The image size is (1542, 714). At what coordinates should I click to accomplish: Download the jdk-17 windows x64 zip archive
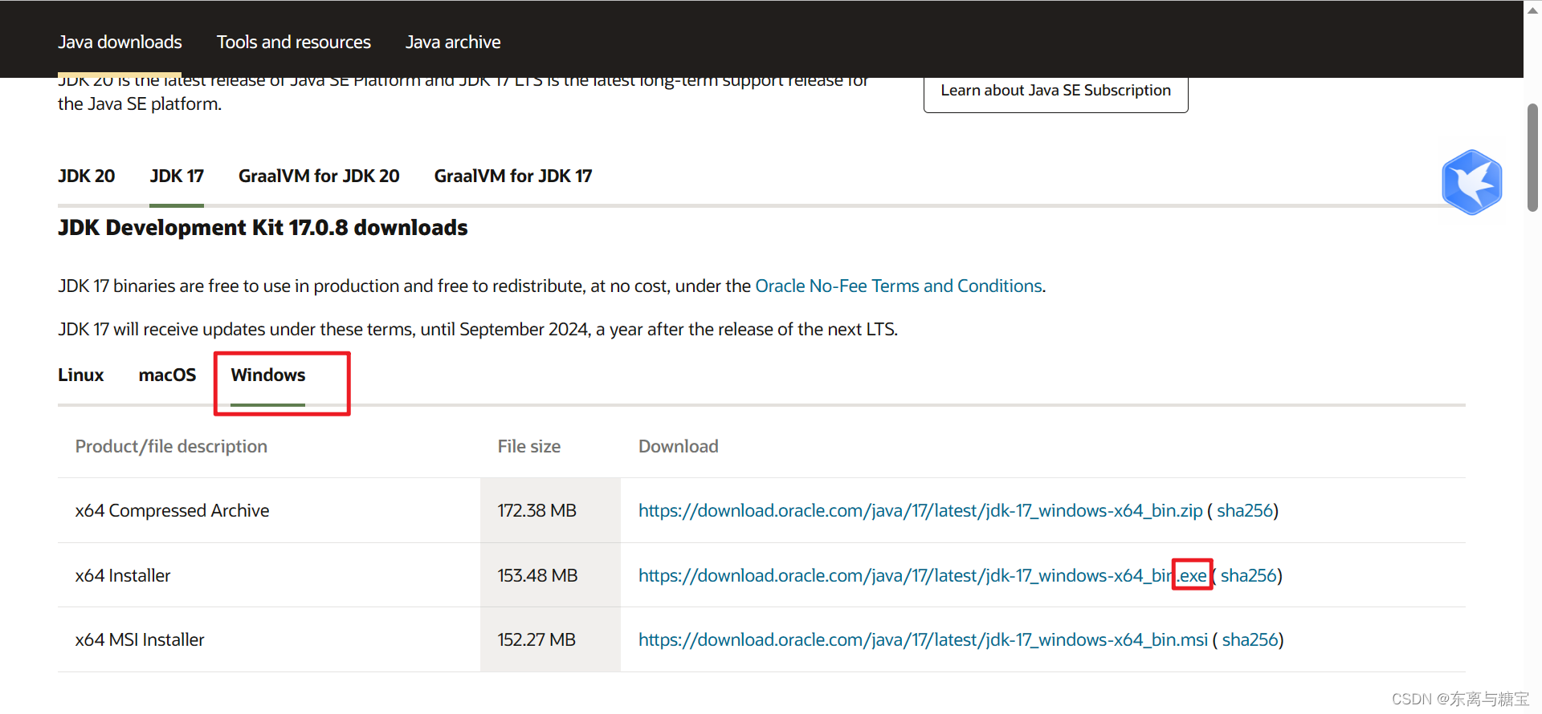click(920, 510)
